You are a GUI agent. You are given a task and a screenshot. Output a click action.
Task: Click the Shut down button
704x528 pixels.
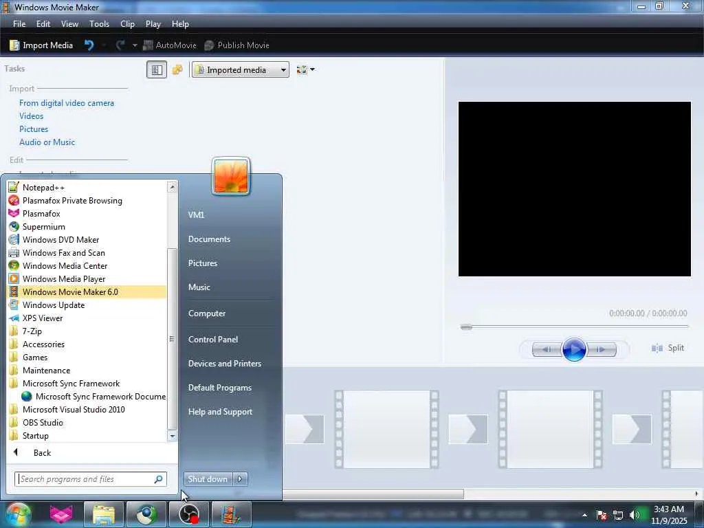click(208, 479)
